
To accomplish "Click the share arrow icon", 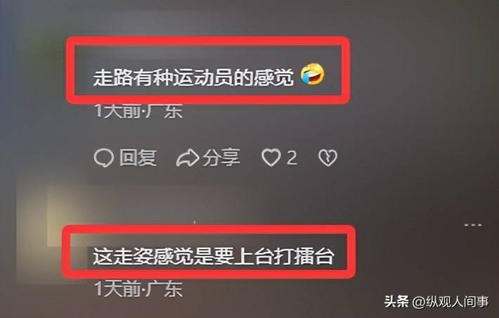I will (x=188, y=158).
